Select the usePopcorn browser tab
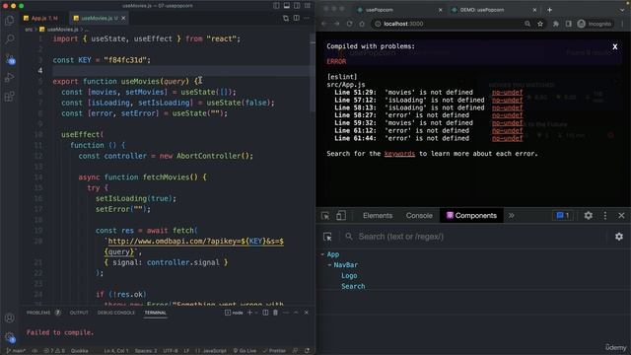Screen dimensions: 631x355 (x=398, y=10)
